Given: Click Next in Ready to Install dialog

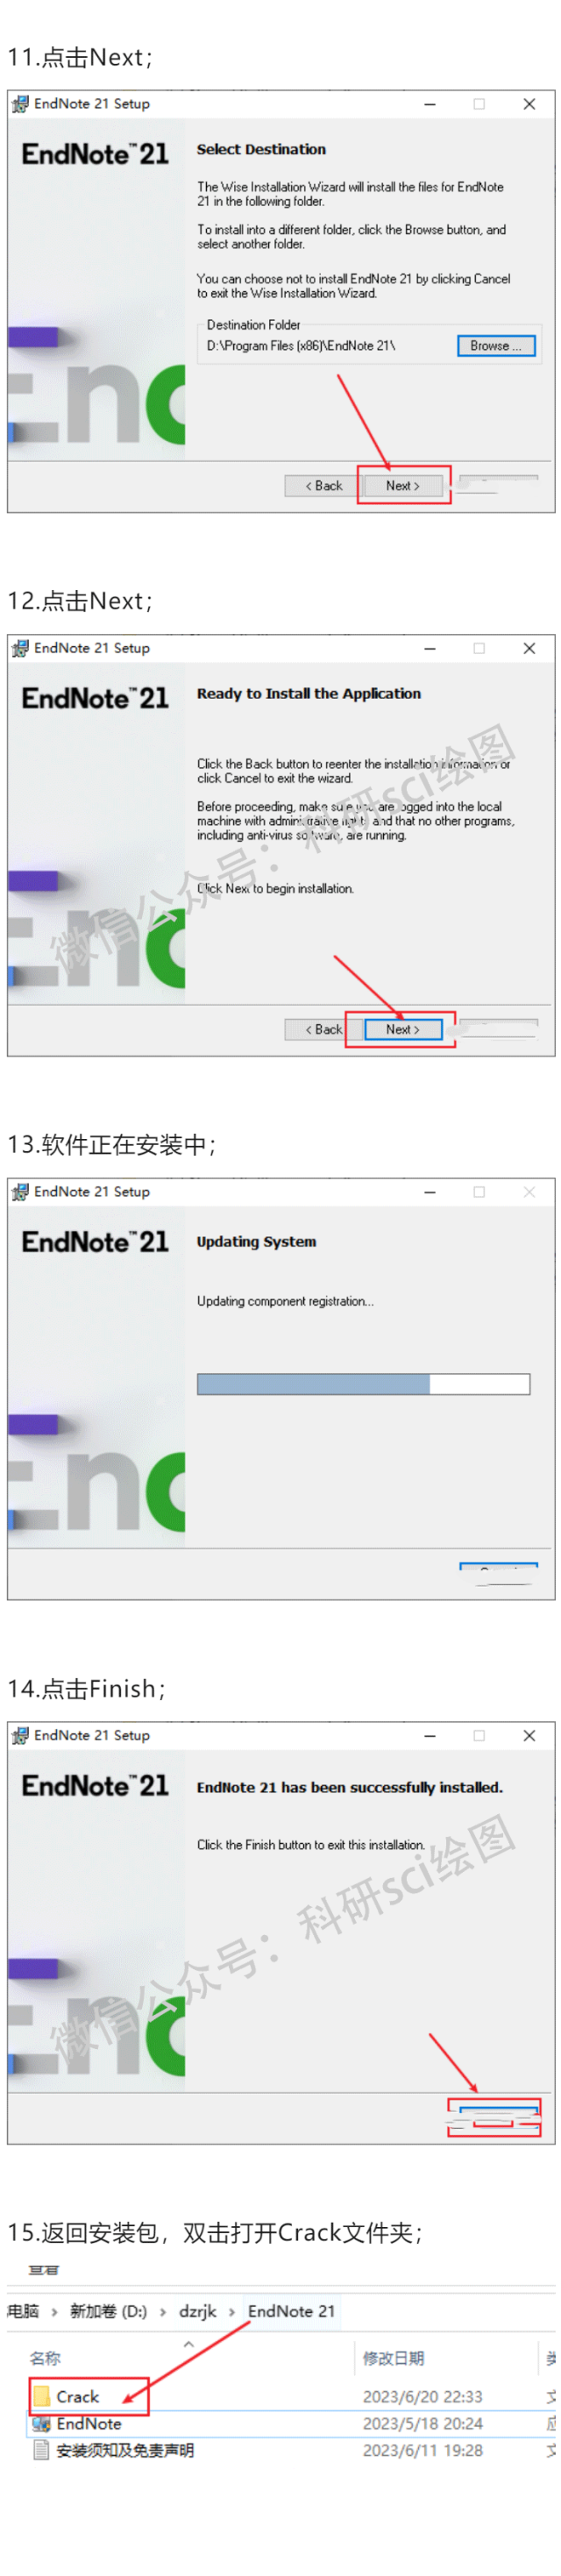Looking at the screenshot, I should point(402,1029).
